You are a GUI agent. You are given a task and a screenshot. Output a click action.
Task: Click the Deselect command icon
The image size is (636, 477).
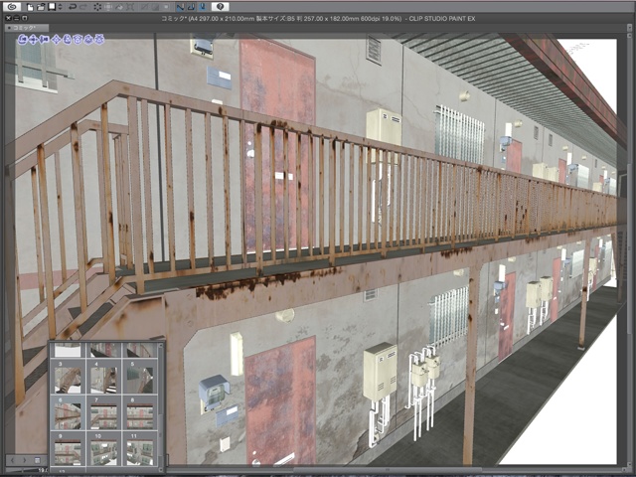point(144,7)
